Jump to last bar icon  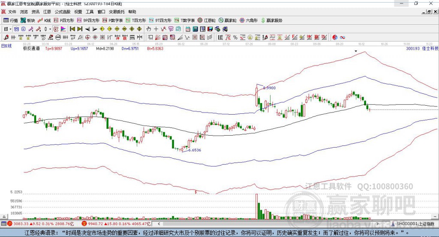[80, 29]
